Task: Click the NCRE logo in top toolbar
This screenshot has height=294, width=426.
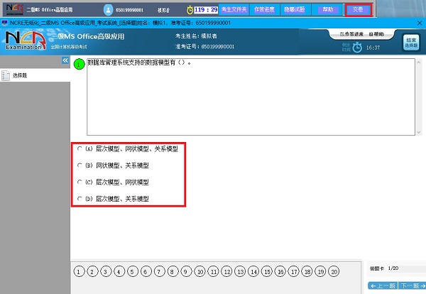Action: (x=14, y=9)
